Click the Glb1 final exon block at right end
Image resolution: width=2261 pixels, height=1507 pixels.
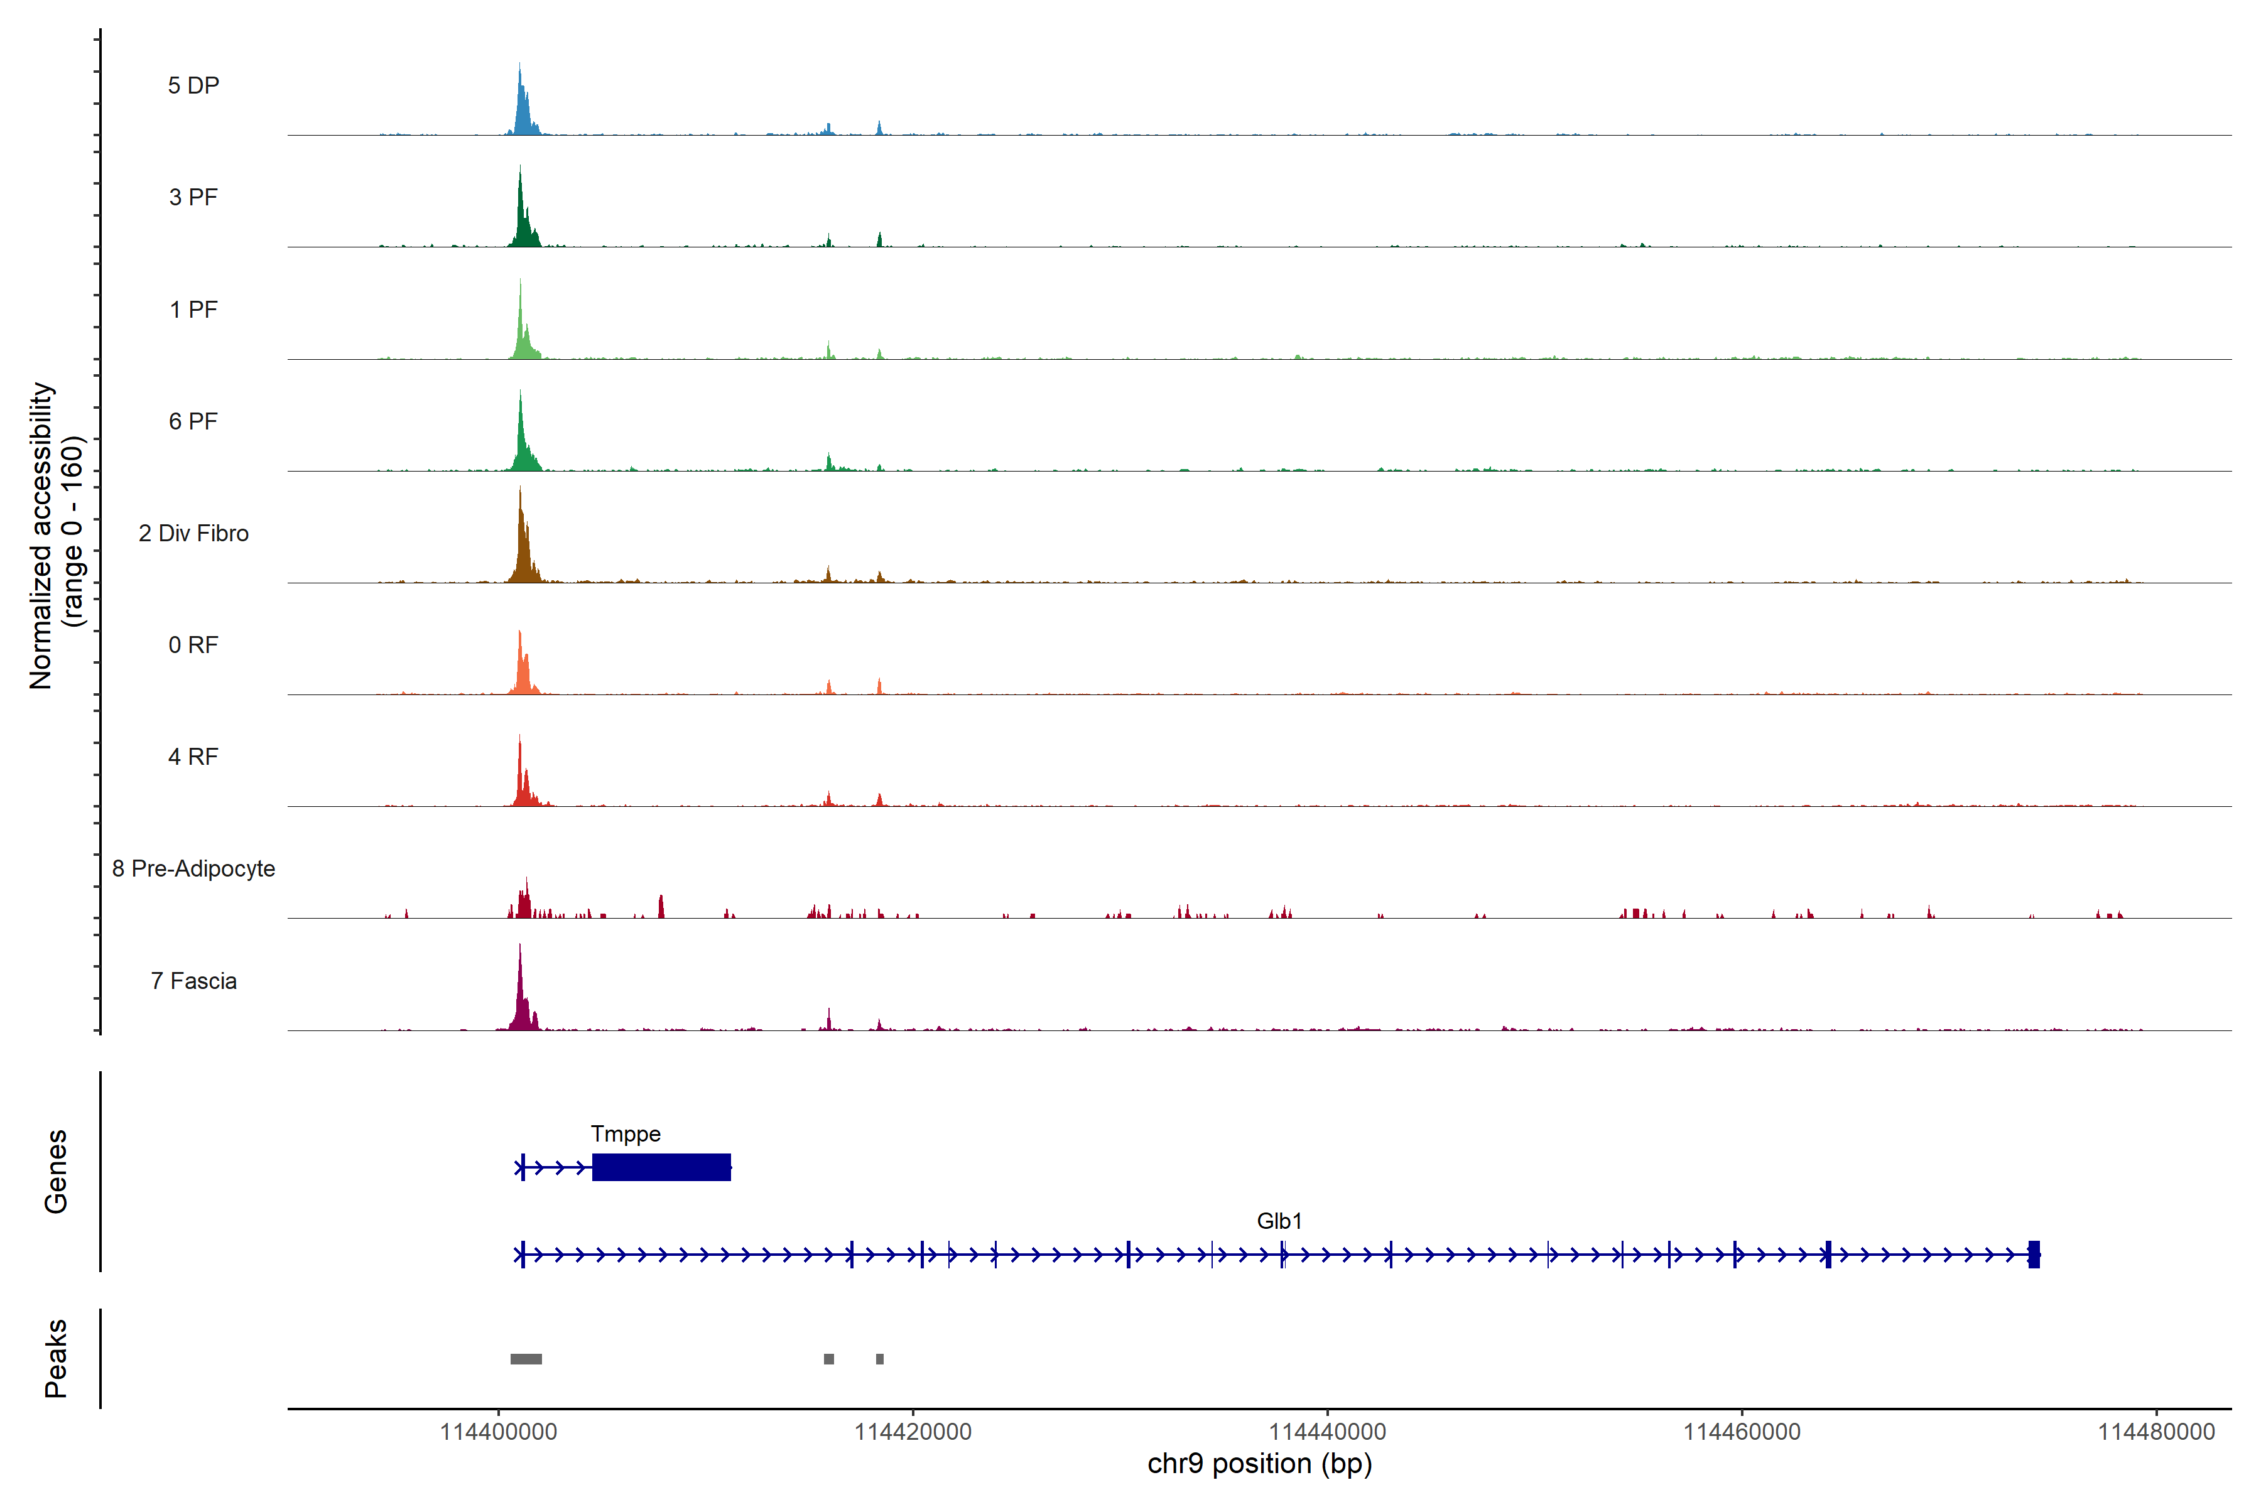pyautogui.click(x=2034, y=1254)
